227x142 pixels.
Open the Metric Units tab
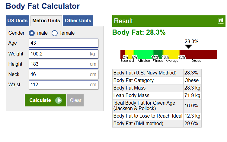point(46,21)
